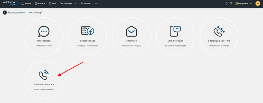Click the Зовнішня телефонія title text
The image size is (263, 103).
click(44, 84)
